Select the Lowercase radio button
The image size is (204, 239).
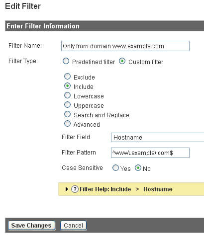[x=67, y=95]
